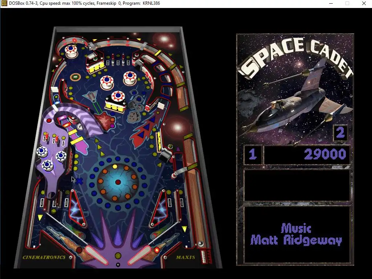Click the 'Music' credit text
372x279 pixels.
[x=296, y=228]
